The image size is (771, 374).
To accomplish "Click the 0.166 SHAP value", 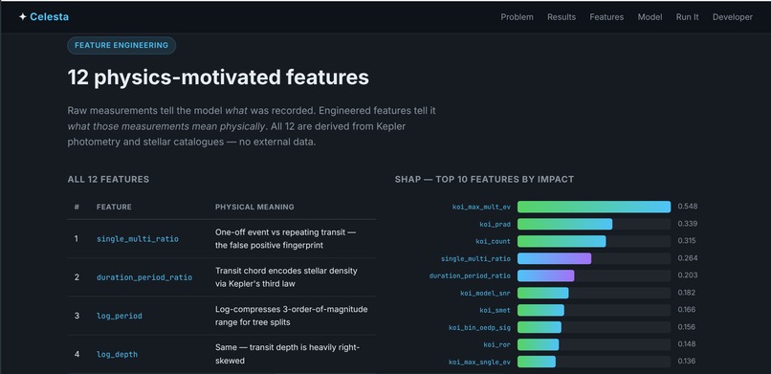I will click(687, 310).
